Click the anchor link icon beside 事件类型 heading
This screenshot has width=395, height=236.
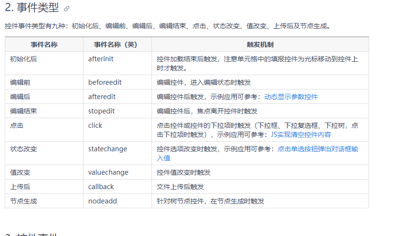[x=67, y=9]
